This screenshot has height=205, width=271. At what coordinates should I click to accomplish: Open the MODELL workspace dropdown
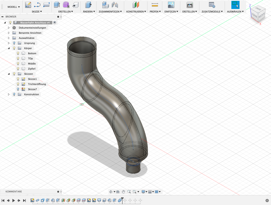pos(14,7)
